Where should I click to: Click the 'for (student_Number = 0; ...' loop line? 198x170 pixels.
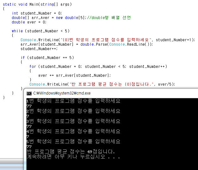tap(98, 67)
